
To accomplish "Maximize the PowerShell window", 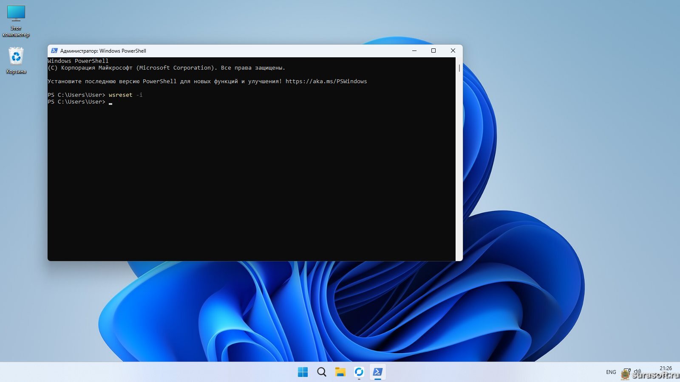I will click(x=433, y=51).
